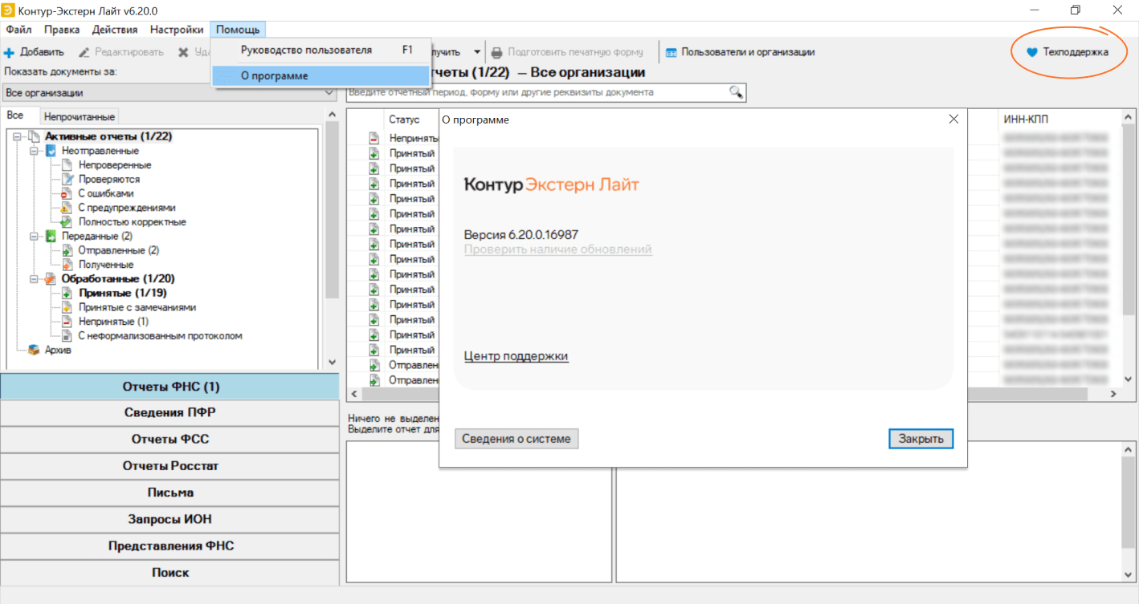
Task: Click the search magnifier icon
Action: (x=736, y=92)
